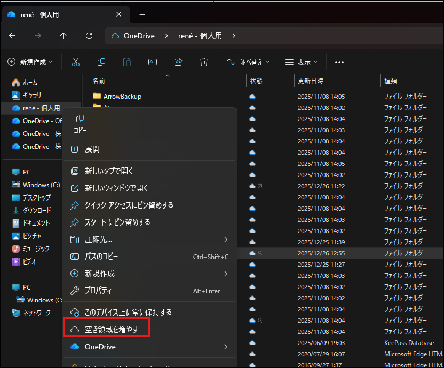This screenshot has width=444, height=368.
Task: Open ギャラリー in the navigation pane
Action: click(28, 95)
